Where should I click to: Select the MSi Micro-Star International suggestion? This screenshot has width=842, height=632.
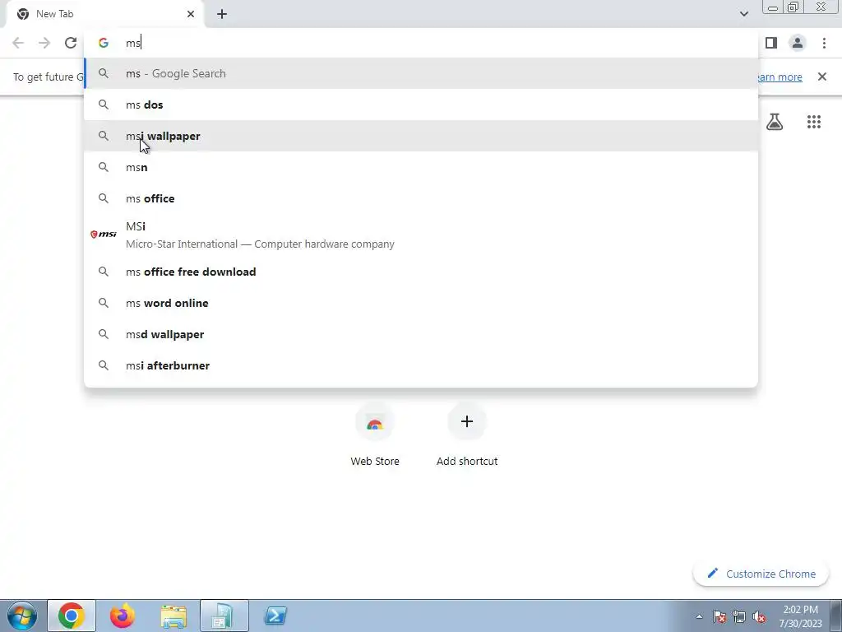(x=421, y=235)
